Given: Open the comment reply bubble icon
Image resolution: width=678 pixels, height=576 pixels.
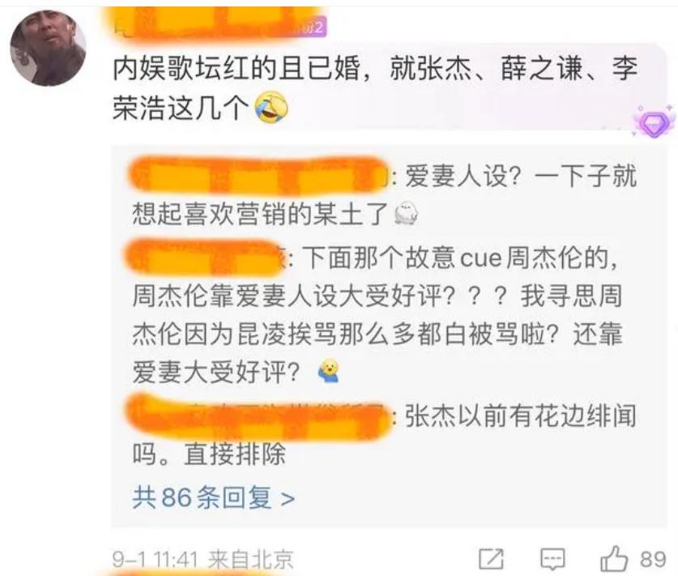Looking at the screenshot, I should 552,559.
